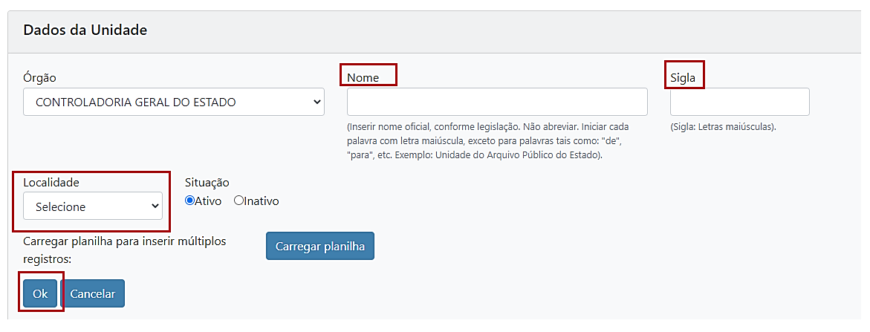Confirm the form with Ok button
The width and height of the screenshot is (870, 332).
[40, 293]
